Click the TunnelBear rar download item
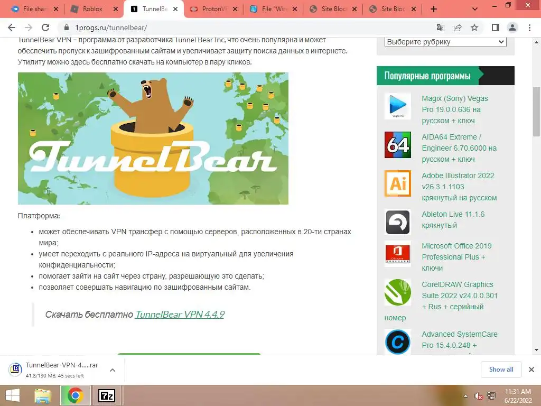Image resolution: width=541 pixels, height=406 pixels. point(55,370)
